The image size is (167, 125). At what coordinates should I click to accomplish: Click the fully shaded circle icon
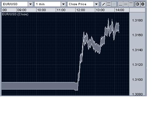point(143,4)
